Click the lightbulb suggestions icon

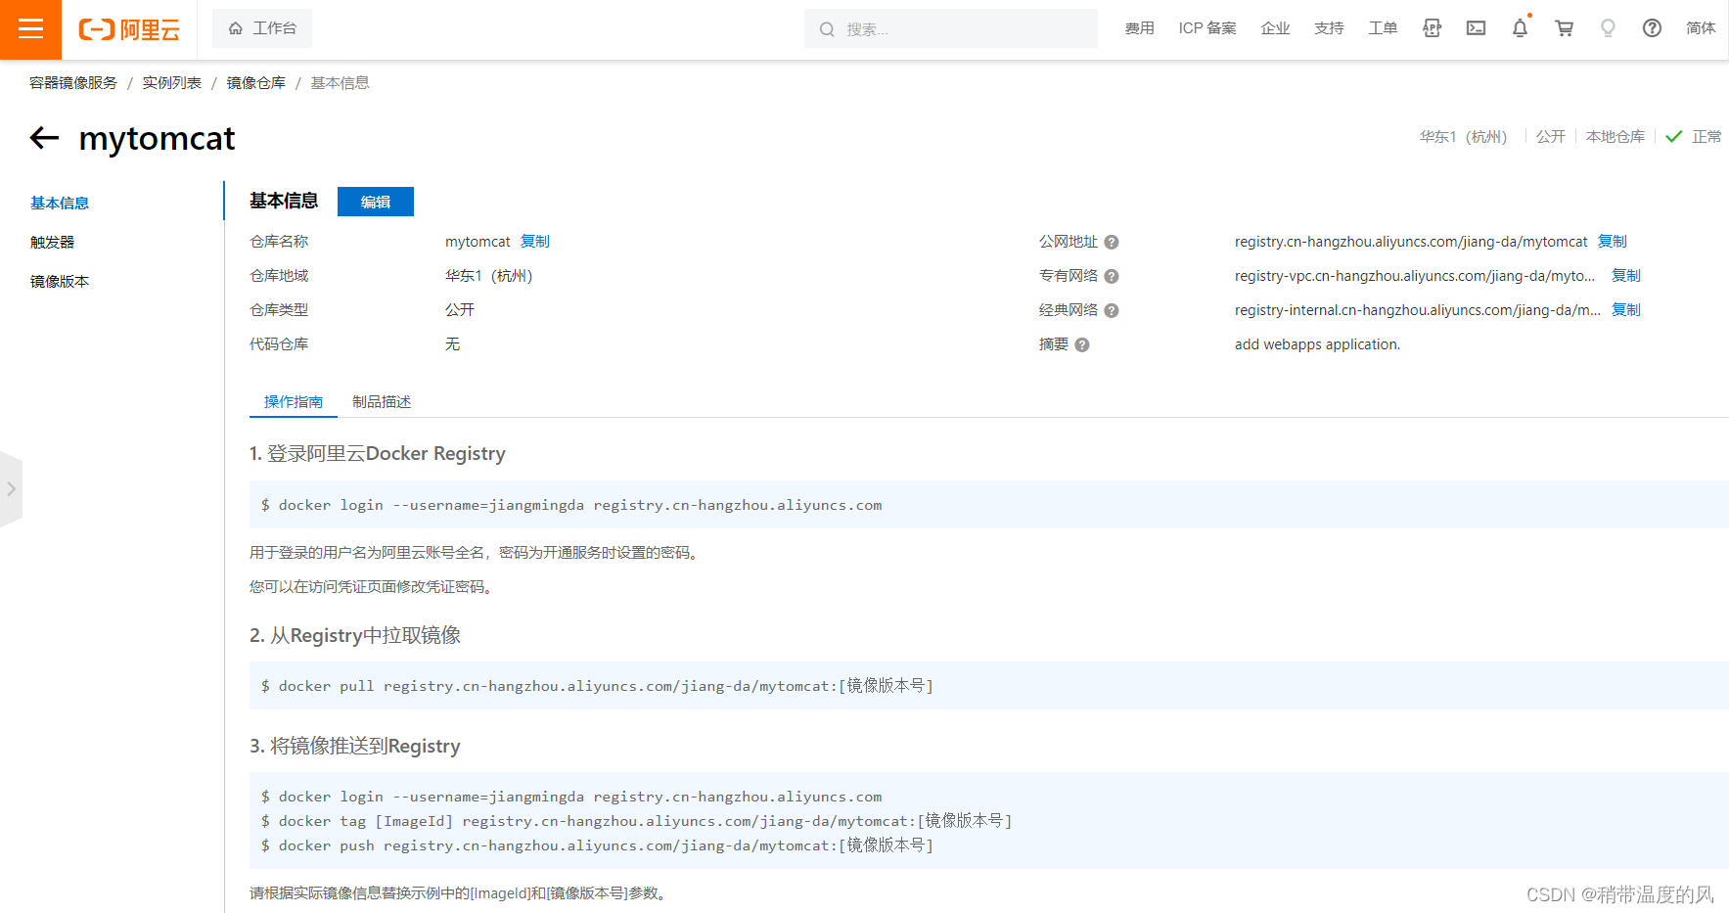(1608, 28)
